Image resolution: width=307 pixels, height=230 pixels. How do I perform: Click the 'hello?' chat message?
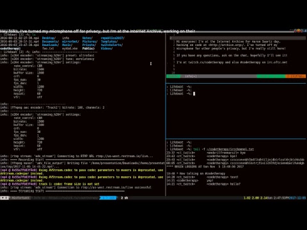pyautogui.click(x=235, y=184)
